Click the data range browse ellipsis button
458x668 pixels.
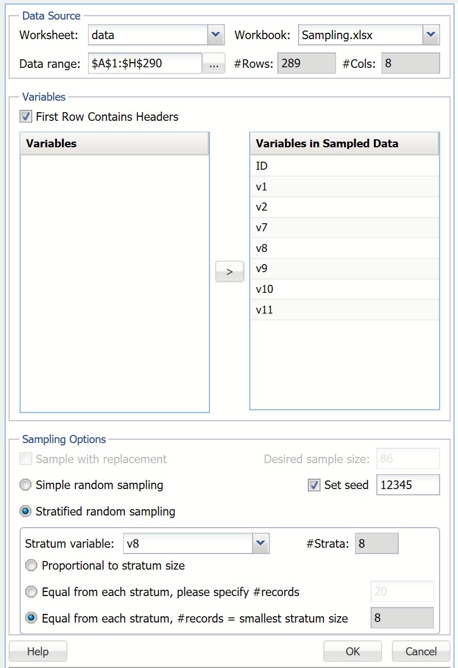213,64
